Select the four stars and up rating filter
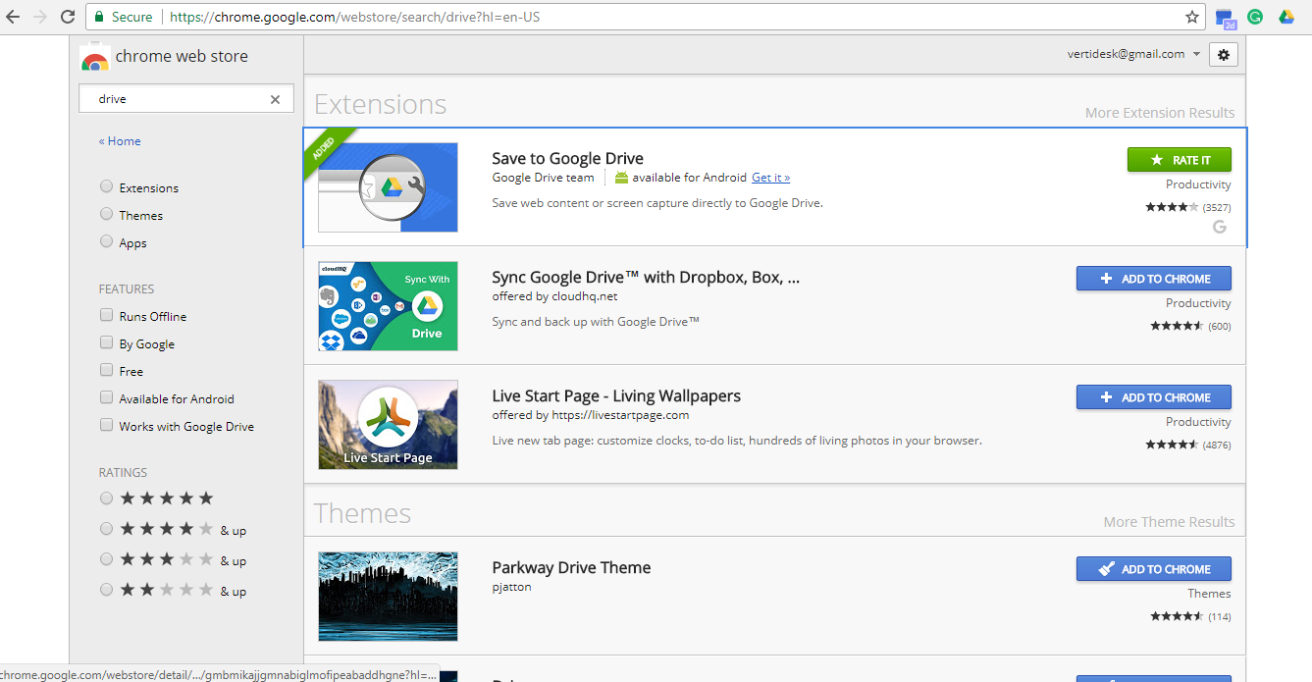Screen dimensions: 1312x682 coord(106,528)
